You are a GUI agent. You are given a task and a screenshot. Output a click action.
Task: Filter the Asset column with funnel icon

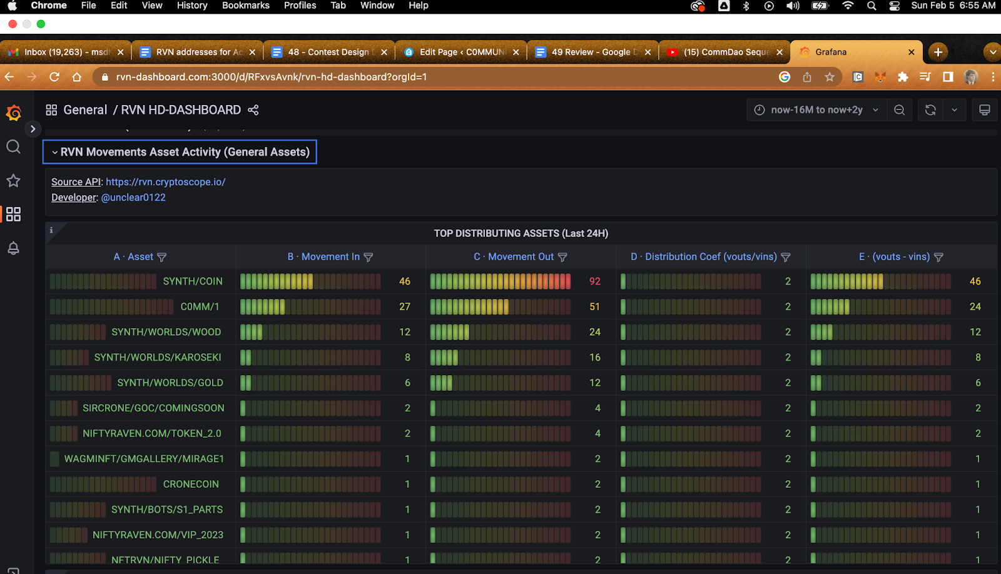coord(162,257)
